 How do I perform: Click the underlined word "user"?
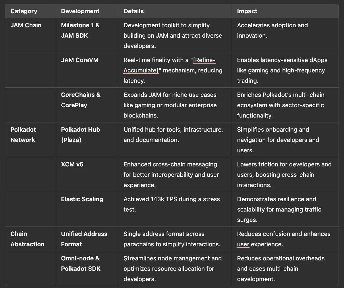coord(243,244)
